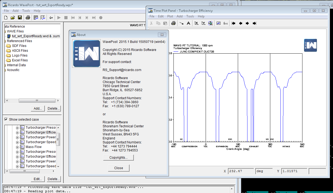Click the Cut scissors in Time Plot Panel
Image resolution: width=333 pixels, height=193 pixels.
click(x=151, y=23)
